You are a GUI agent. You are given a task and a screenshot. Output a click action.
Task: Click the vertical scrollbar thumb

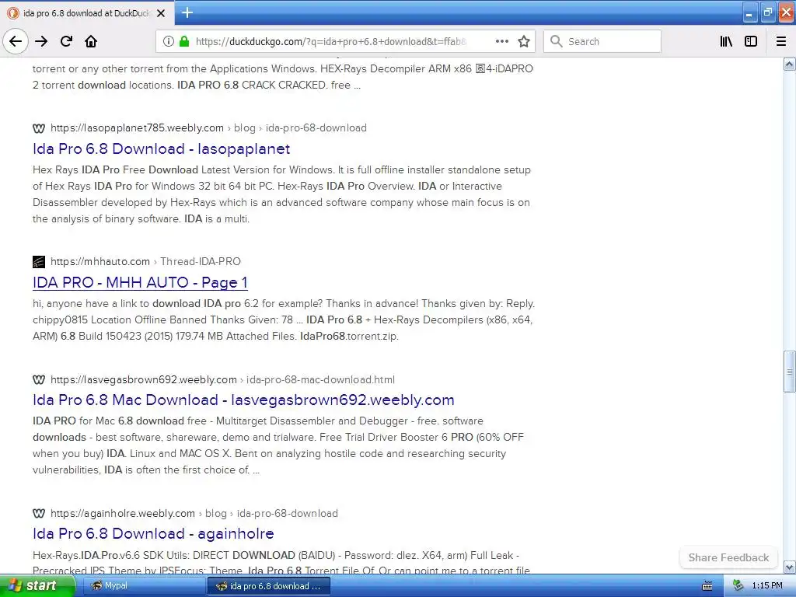pos(790,372)
